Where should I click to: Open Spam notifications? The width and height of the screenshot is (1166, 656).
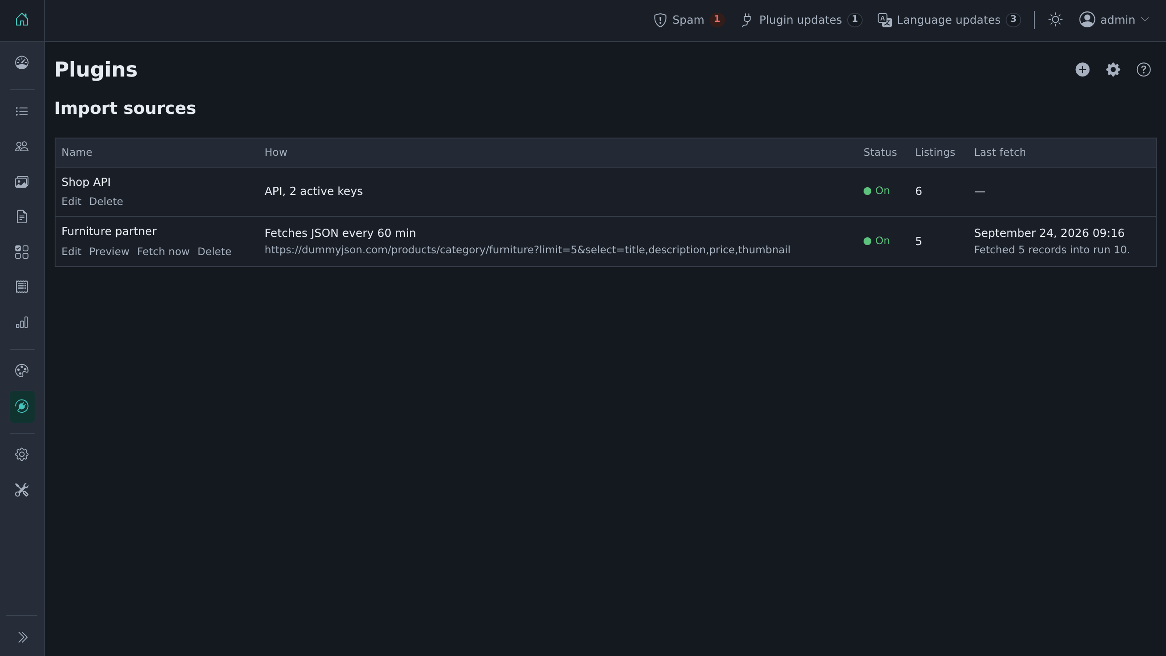(688, 20)
